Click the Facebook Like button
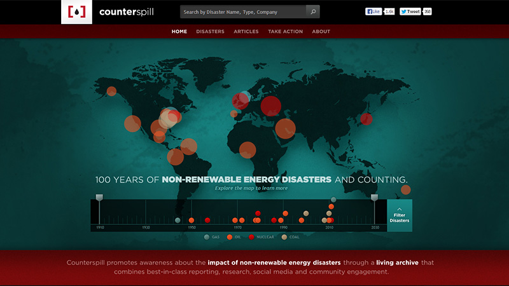 [x=373, y=11]
